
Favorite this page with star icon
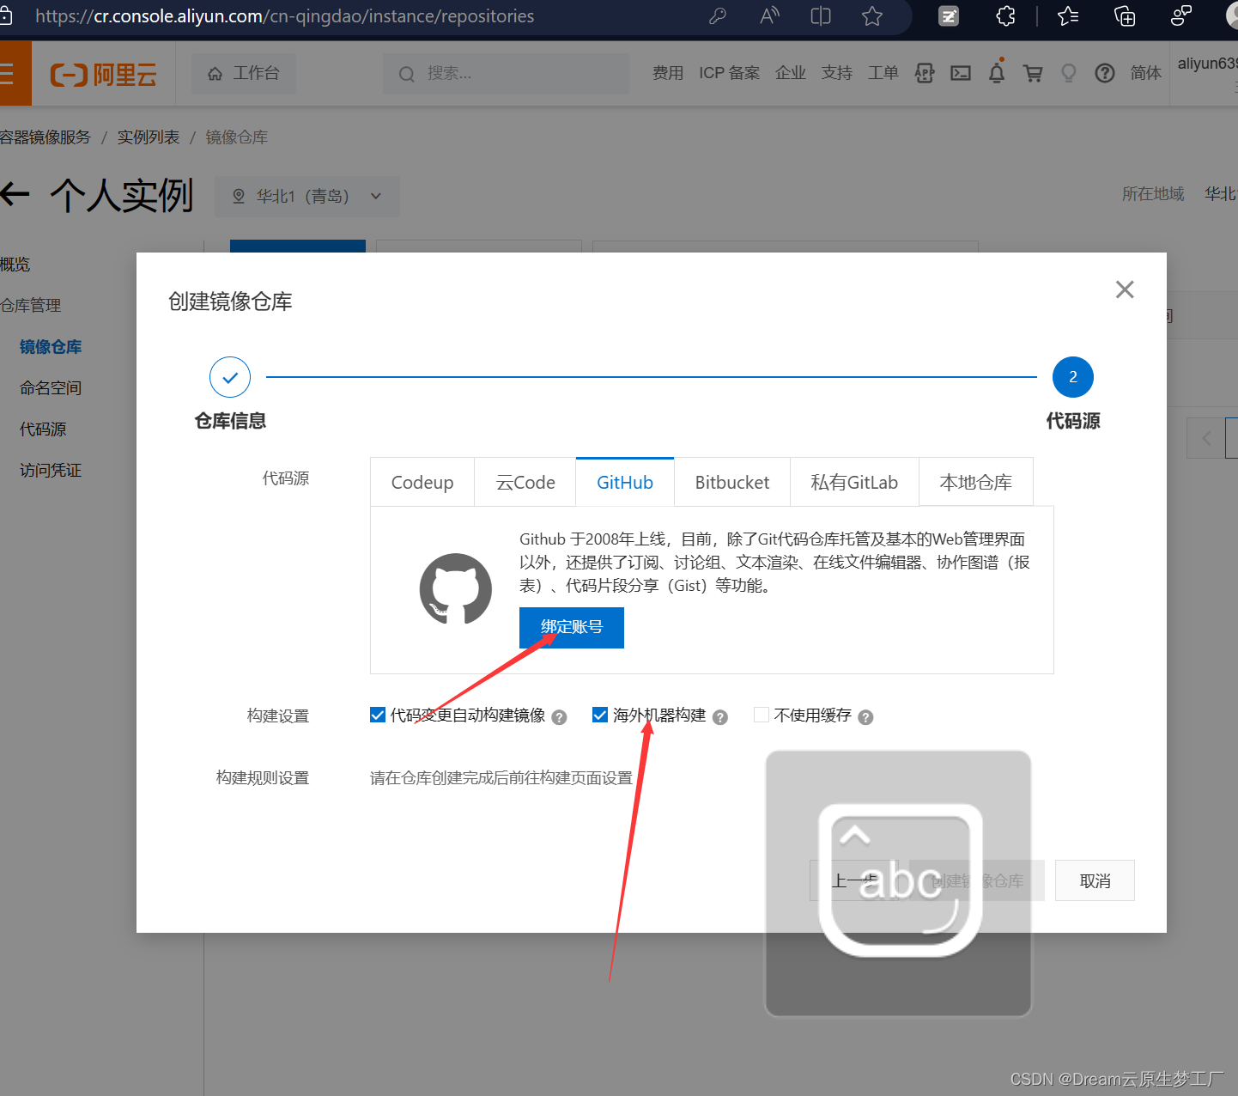point(872,16)
